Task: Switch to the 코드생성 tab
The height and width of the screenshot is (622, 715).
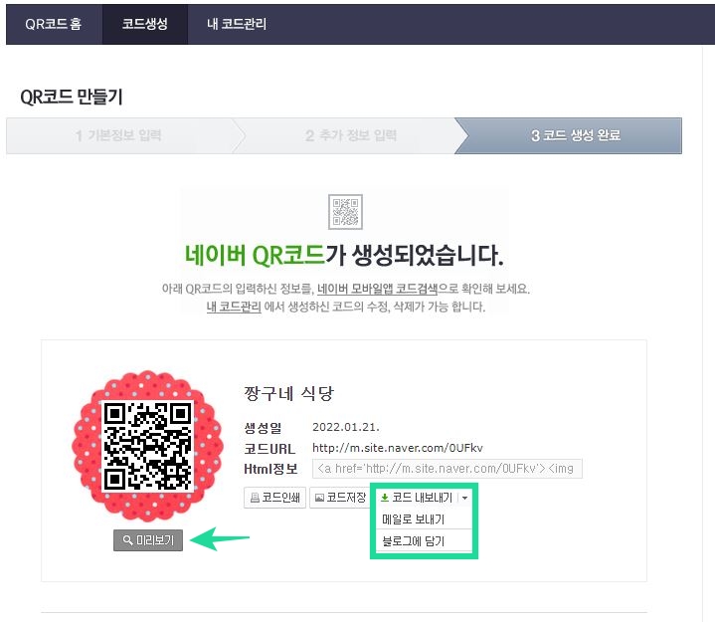Action: [x=145, y=24]
